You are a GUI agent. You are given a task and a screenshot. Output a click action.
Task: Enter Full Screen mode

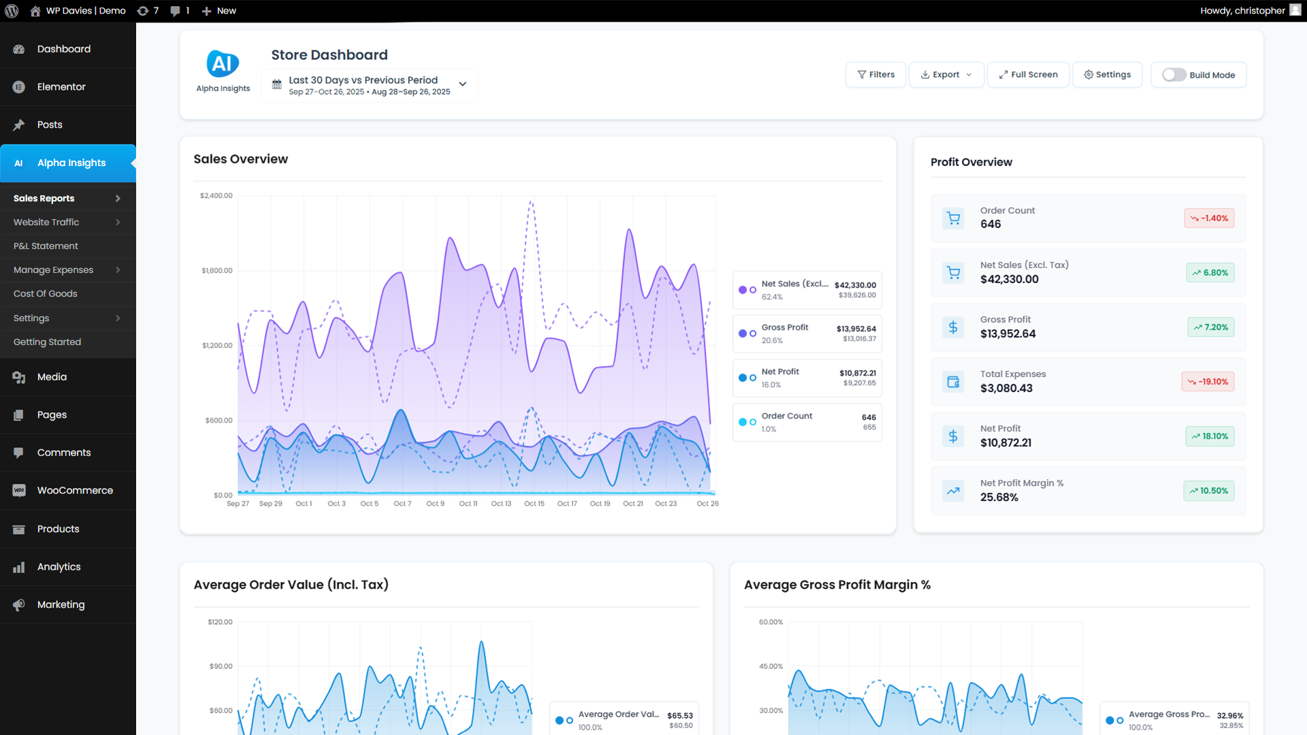(x=1028, y=75)
